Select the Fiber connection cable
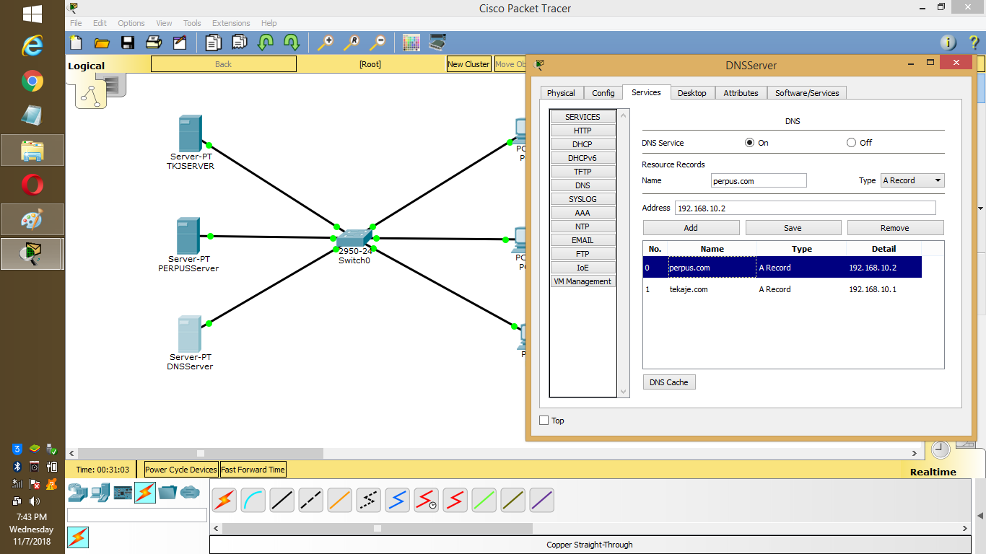 [x=339, y=500]
